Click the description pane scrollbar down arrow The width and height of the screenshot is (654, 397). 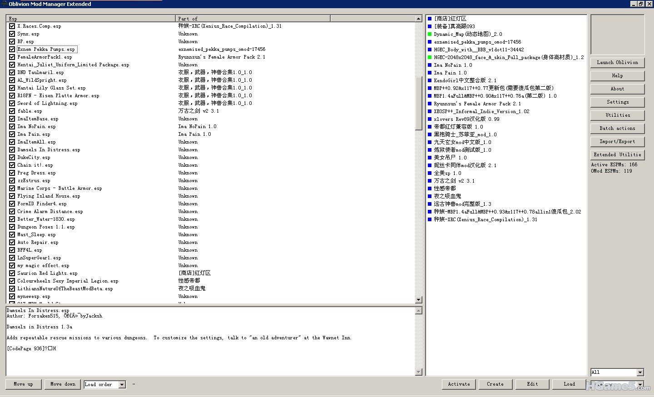419,372
